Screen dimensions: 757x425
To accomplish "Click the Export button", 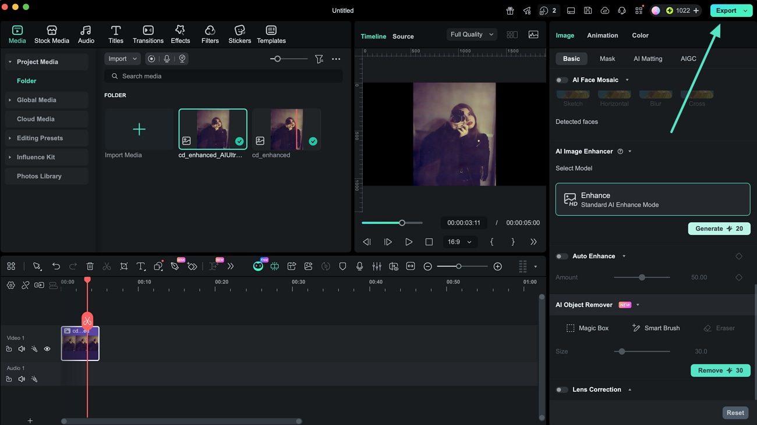I will click(x=726, y=10).
